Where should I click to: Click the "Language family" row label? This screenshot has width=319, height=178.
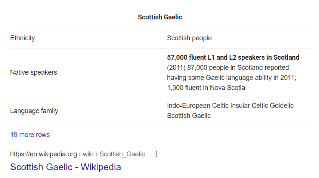click(x=34, y=111)
